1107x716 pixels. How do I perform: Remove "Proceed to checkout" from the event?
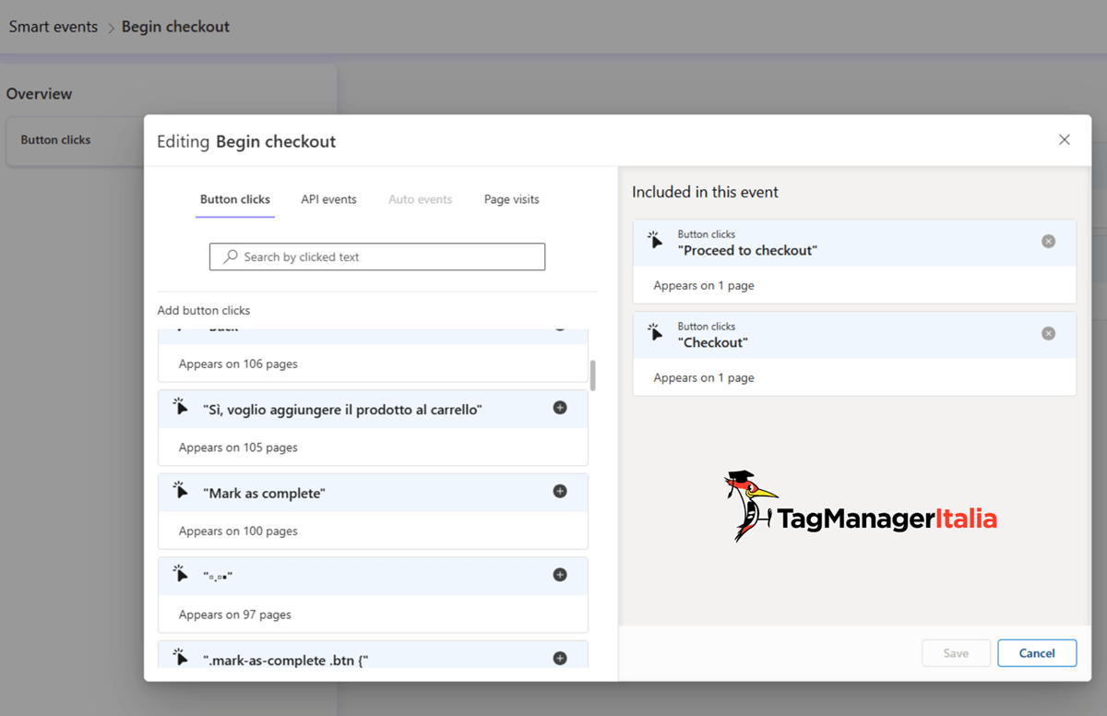coord(1048,240)
